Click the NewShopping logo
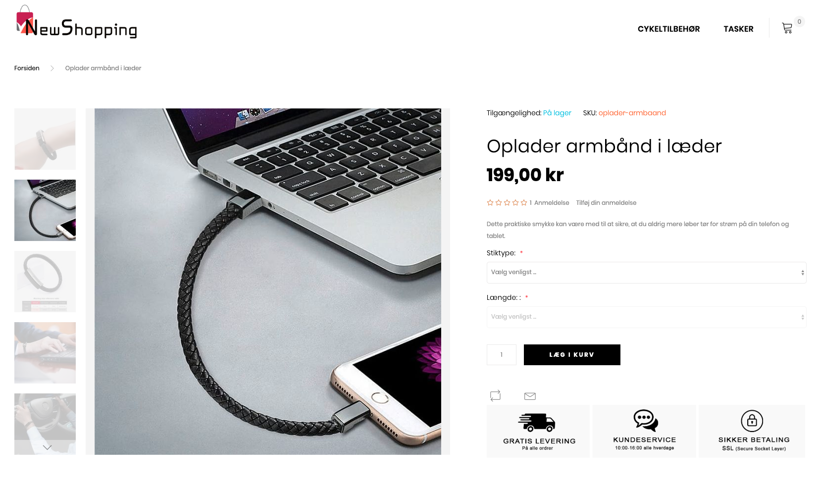Viewport: 819px width, 481px height. [76, 22]
